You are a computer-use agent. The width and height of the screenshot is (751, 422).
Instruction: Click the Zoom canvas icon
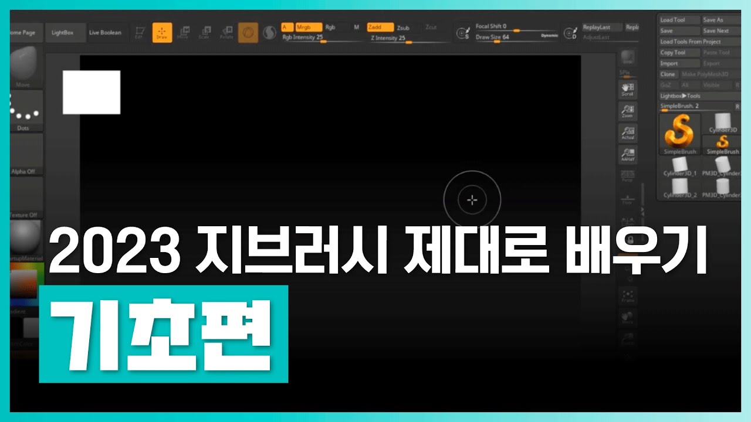pyautogui.click(x=628, y=111)
